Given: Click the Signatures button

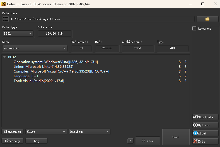Looking at the screenshot, I should (x=13, y=132).
